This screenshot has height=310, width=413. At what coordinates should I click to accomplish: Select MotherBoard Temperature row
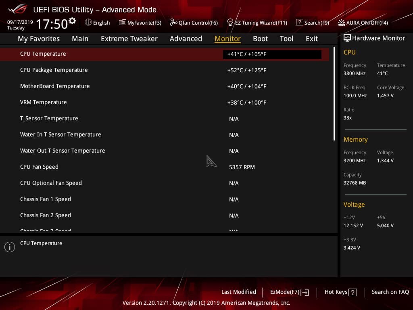click(x=165, y=86)
